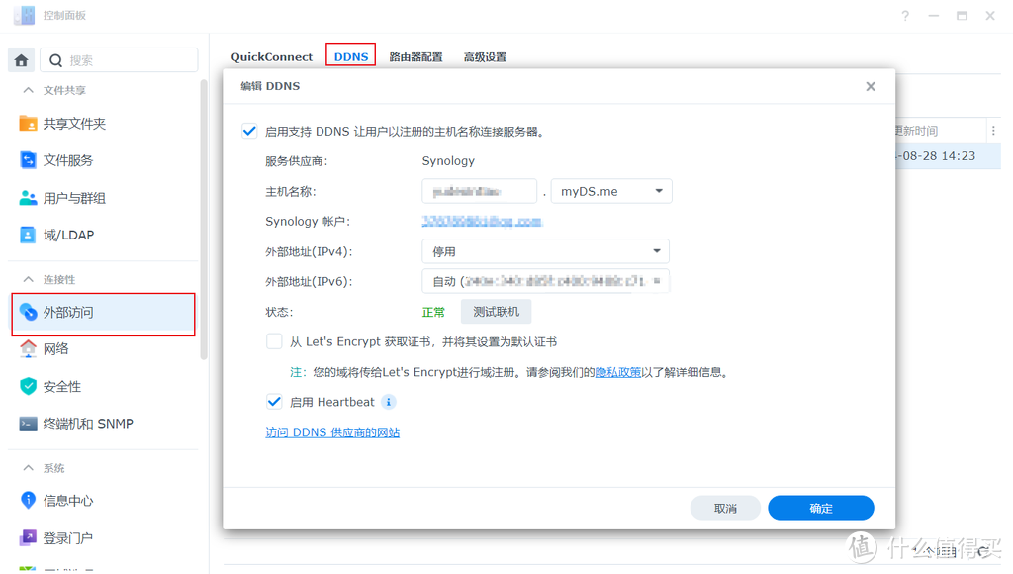1013x574 pixels.
Task: Click the 搜索 search input field
Action: (x=119, y=59)
